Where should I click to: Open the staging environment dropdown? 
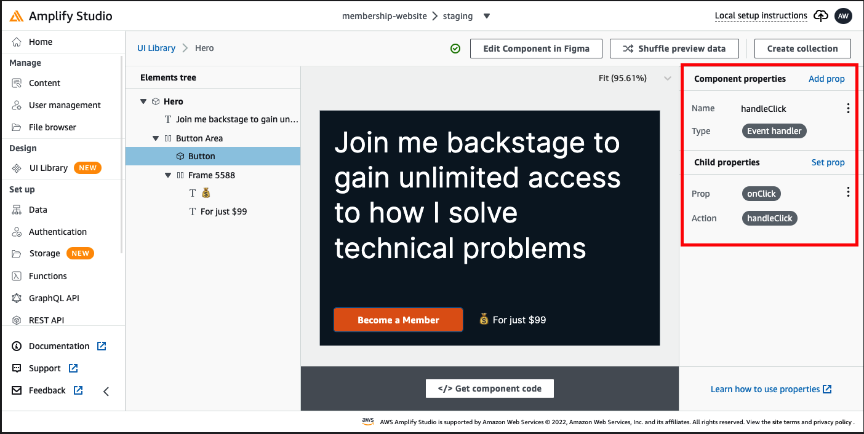click(487, 16)
